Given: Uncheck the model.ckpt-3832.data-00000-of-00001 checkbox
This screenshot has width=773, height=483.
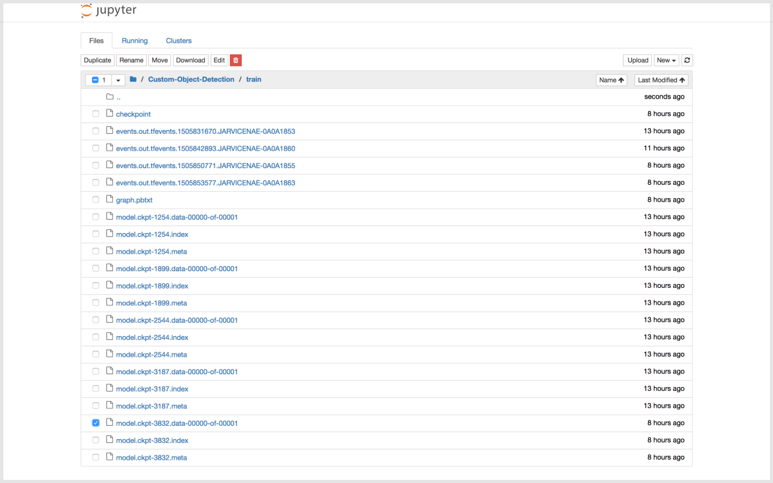Looking at the screenshot, I should 95,423.
